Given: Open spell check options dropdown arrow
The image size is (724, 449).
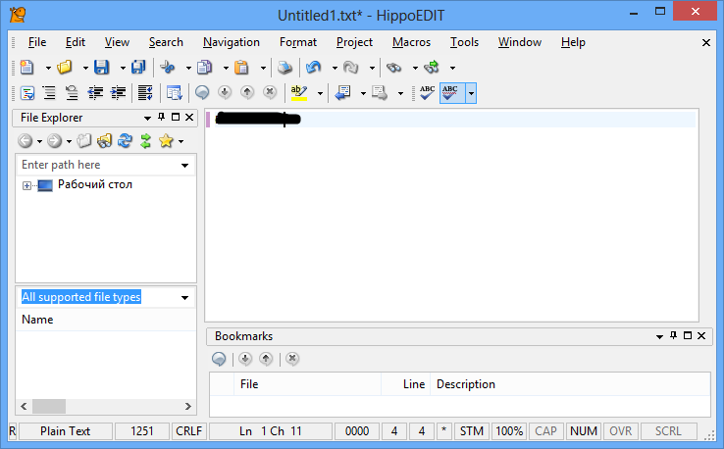Looking at the screenshot, I should (x=471, y=93).
